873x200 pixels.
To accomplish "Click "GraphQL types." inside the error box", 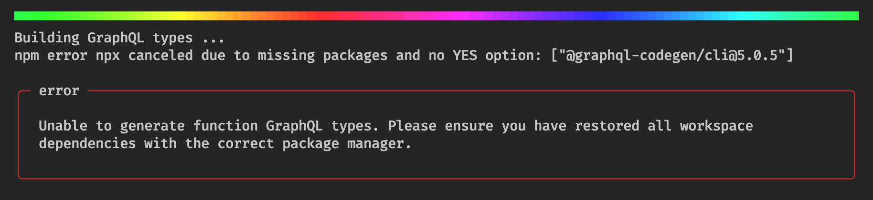I will (322, 126).
